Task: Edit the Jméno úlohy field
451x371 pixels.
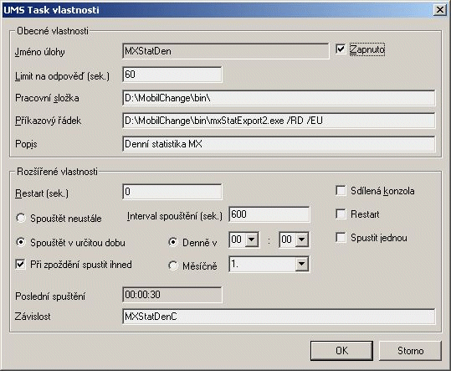Action: click(x=226, y=51)
